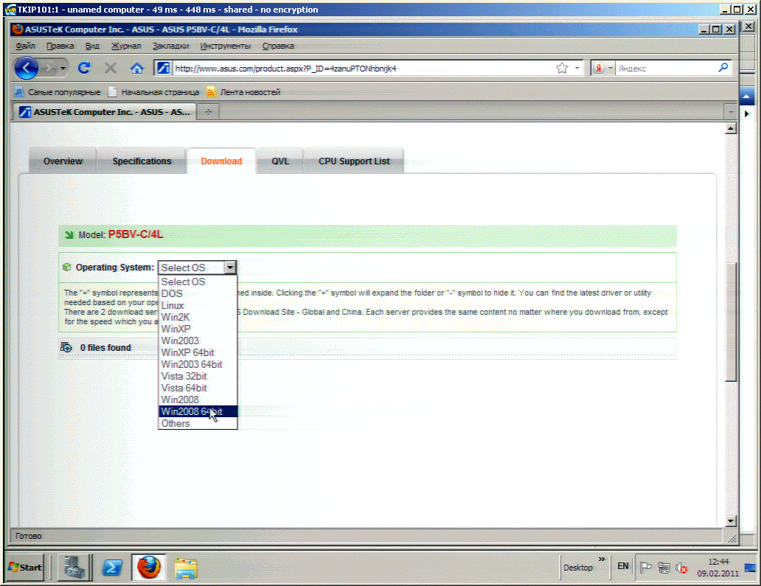Switch to the Overview tab
761x586 pixels.
pos(63,161)
